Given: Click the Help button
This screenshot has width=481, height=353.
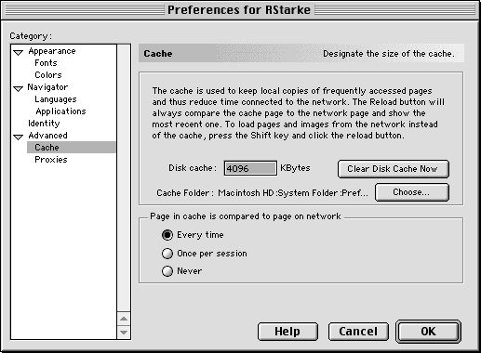Looking at the screenshot, I should click(x=287, y=332).
